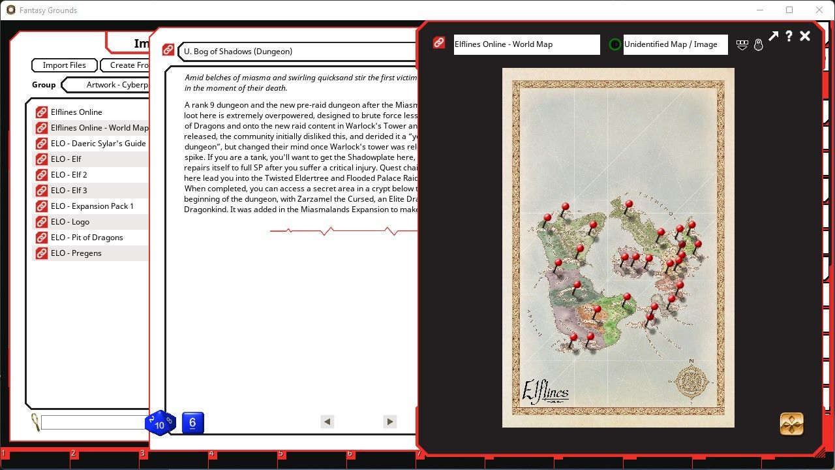The height and width of the screenshot is (470, 835).
Task: Click hotkey slot 5 in bottom bar
Action: point(311,459)
